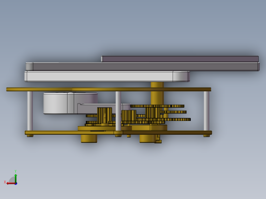
Task: Select the wide white bar of the model
Action: [x=107, y=77]
